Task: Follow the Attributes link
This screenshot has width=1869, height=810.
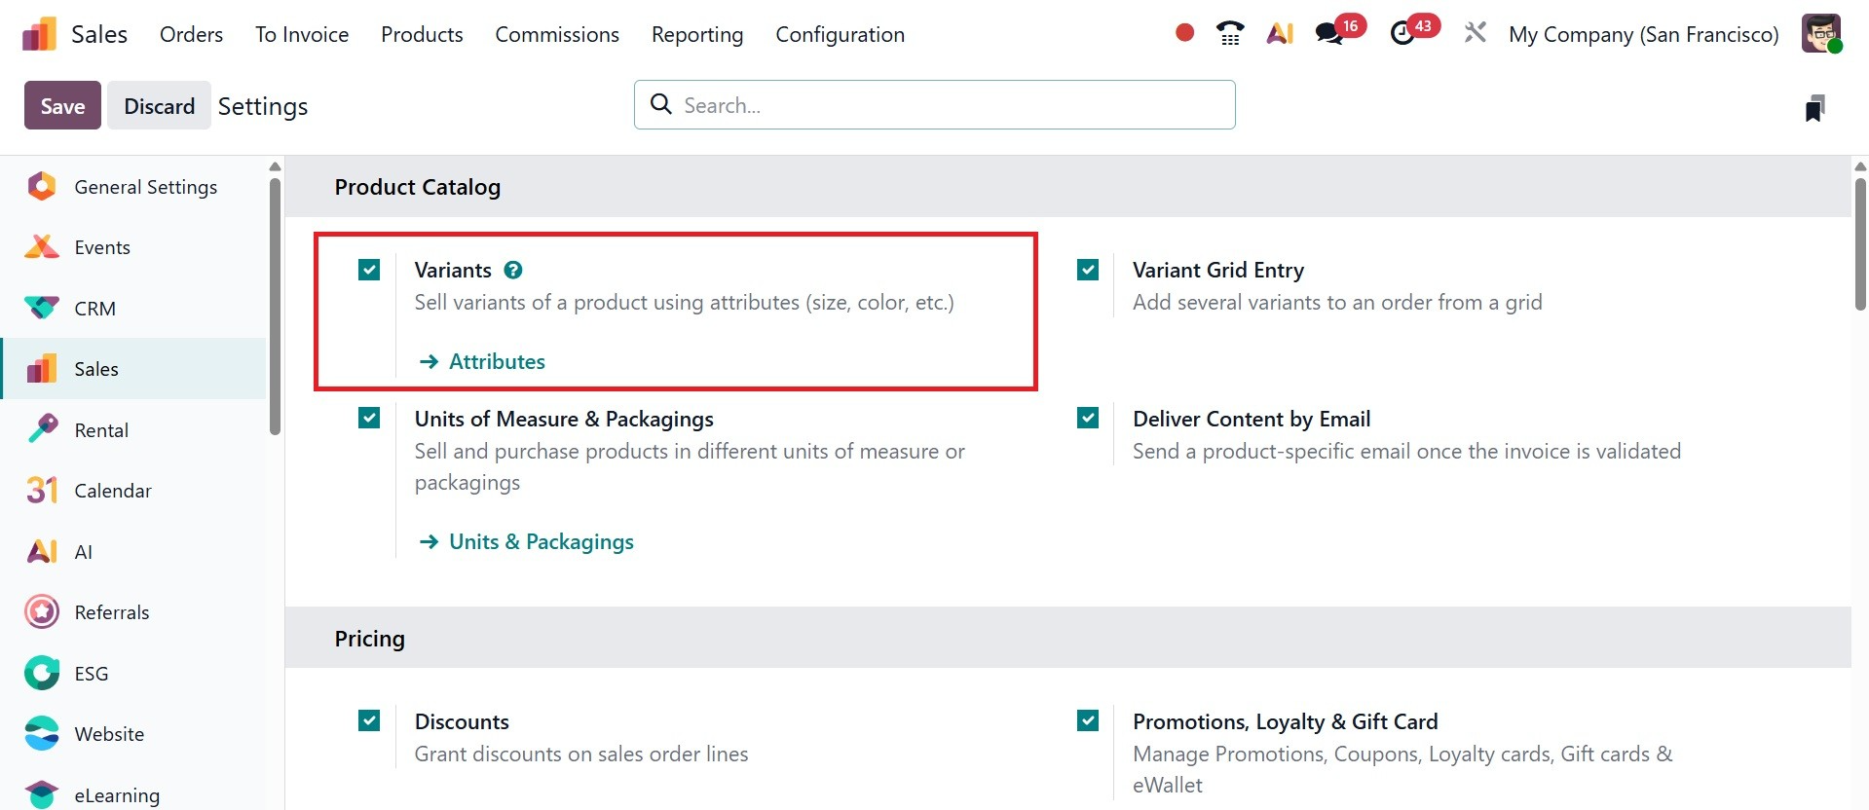Action: [x=497, y=362]
